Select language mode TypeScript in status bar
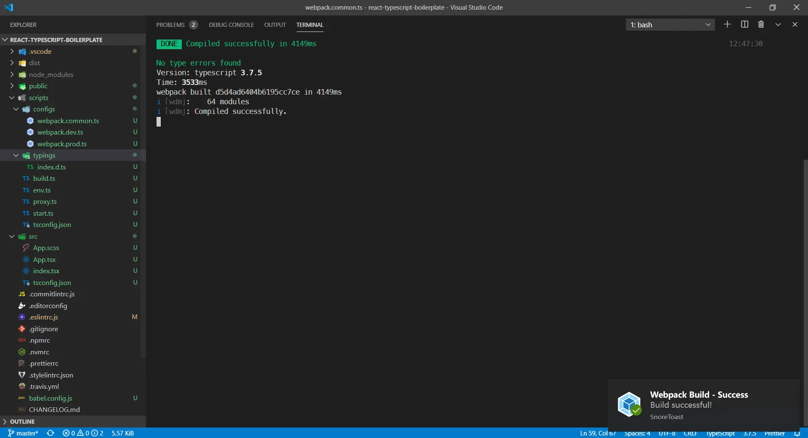 tap(720, 433)
